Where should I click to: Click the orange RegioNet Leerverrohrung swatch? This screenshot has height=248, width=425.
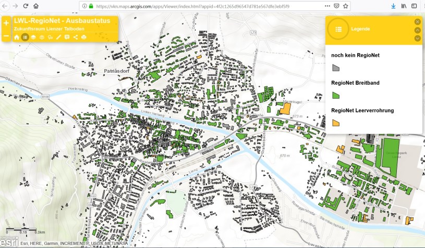(336, 123)
